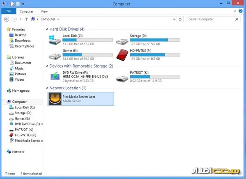
Task: Open the Computer ribbon tab
Action: coord(27,11)
